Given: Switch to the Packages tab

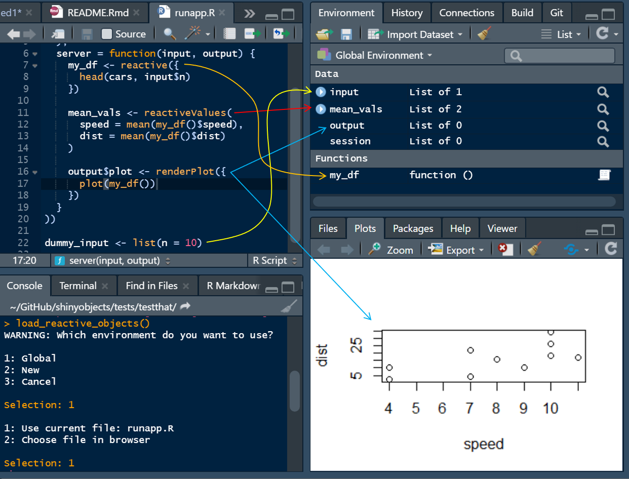Looking at the screenshot, I should [x=413, y=229].
